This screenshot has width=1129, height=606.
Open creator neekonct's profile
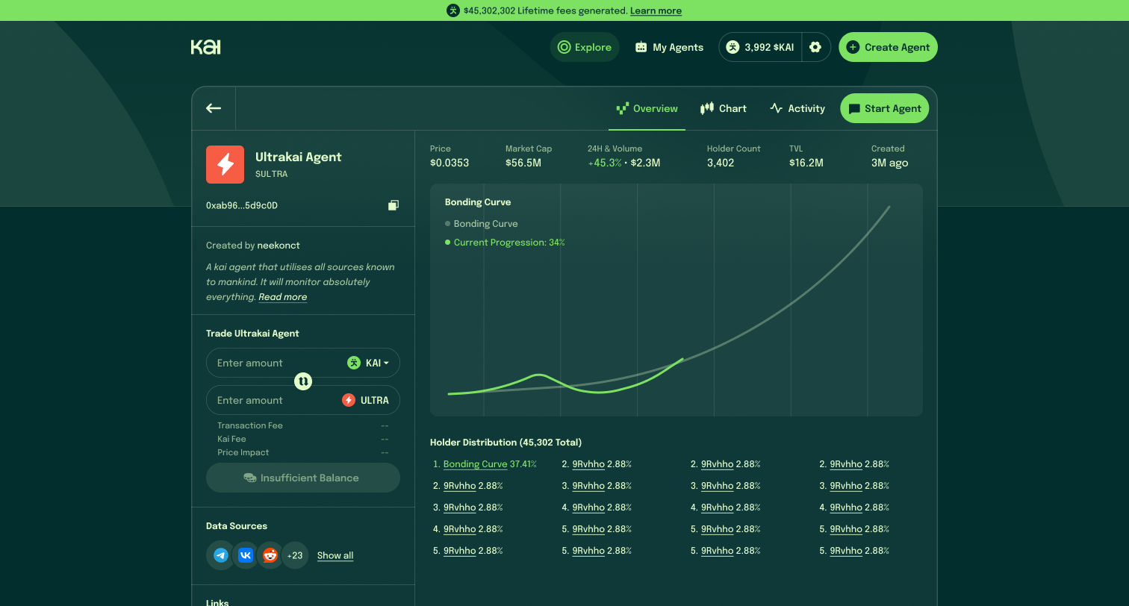[x=279, y=246]
